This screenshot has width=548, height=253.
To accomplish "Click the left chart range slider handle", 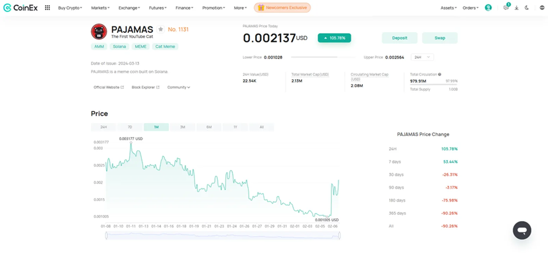I will tap(106, 235).
